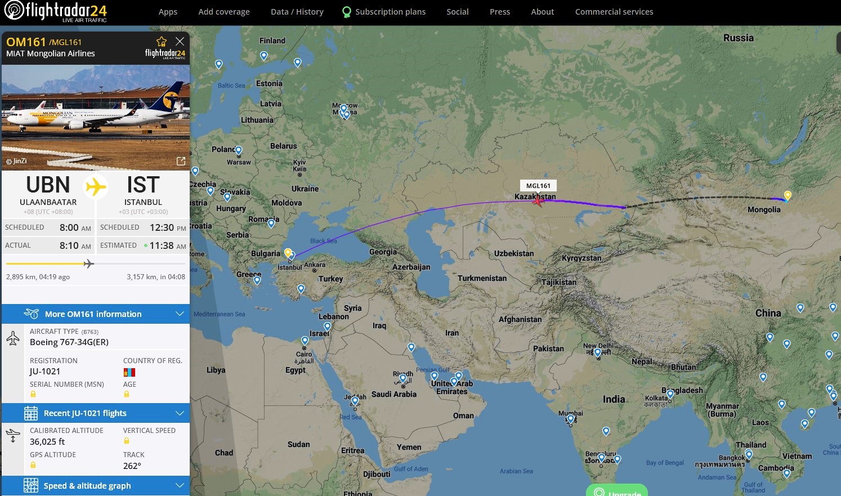
Task: Click the New Delhi airport pin
Action: pos(597,353)
